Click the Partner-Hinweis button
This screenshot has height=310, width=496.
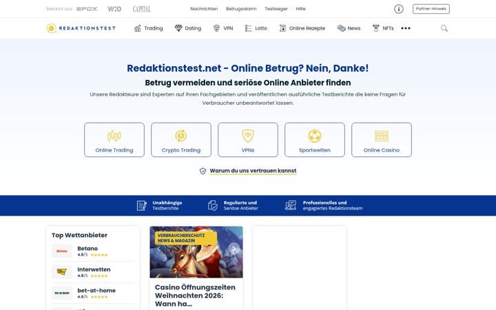[x=431, y=9]
